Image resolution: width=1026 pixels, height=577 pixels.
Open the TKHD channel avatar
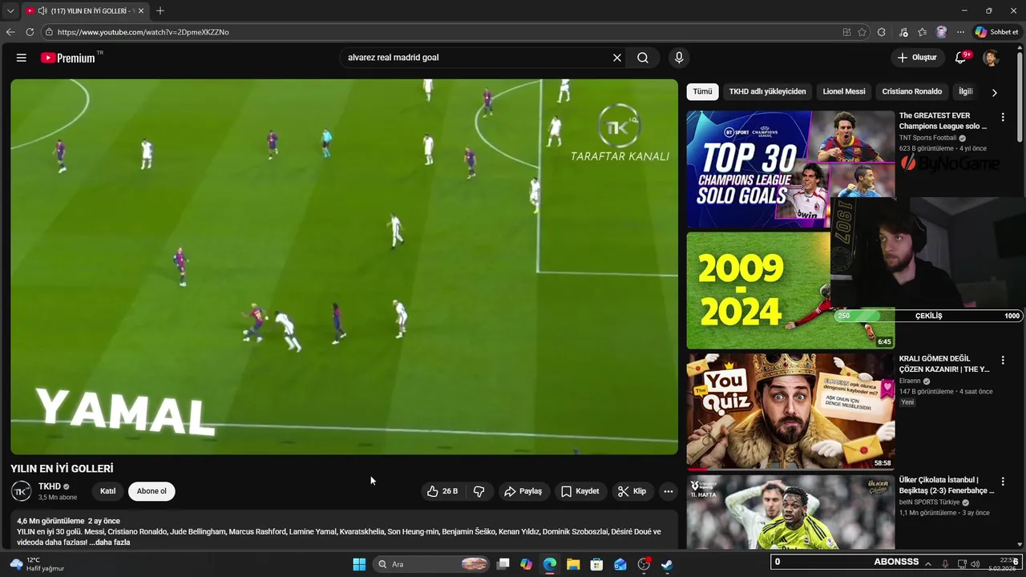coord(22,491)
